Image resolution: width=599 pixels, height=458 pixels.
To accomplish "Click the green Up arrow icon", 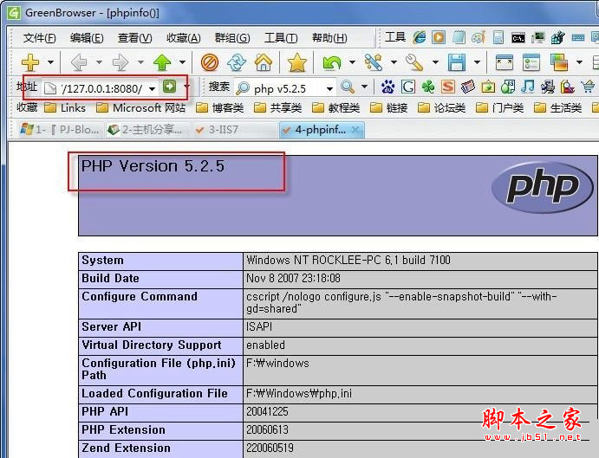I will tap(162, 62).
